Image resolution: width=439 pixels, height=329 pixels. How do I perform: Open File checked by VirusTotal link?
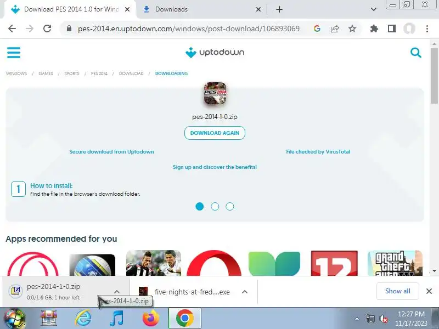(x=318, y=152)
